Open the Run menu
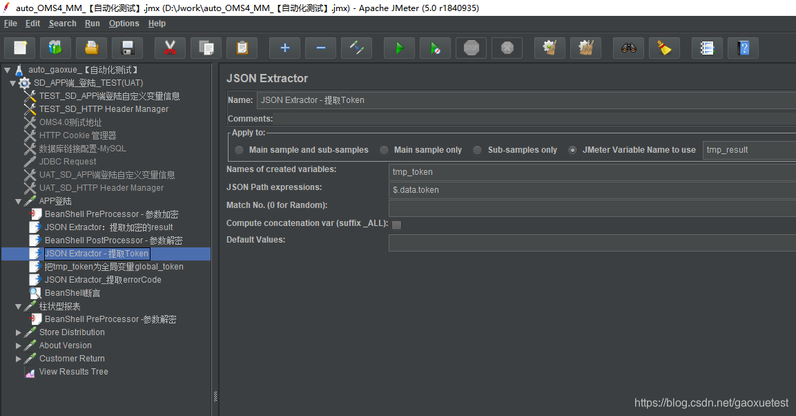Screen dimensions: 796x416 [93, 23]
